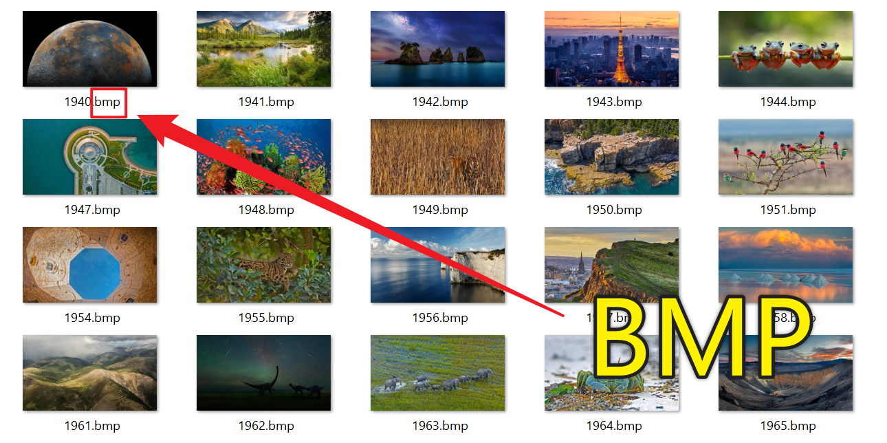The width and height of the screenshot is (887, 443).
Task: Select the octagonal skylight image 1954.bmp
Action: point(89,265)
